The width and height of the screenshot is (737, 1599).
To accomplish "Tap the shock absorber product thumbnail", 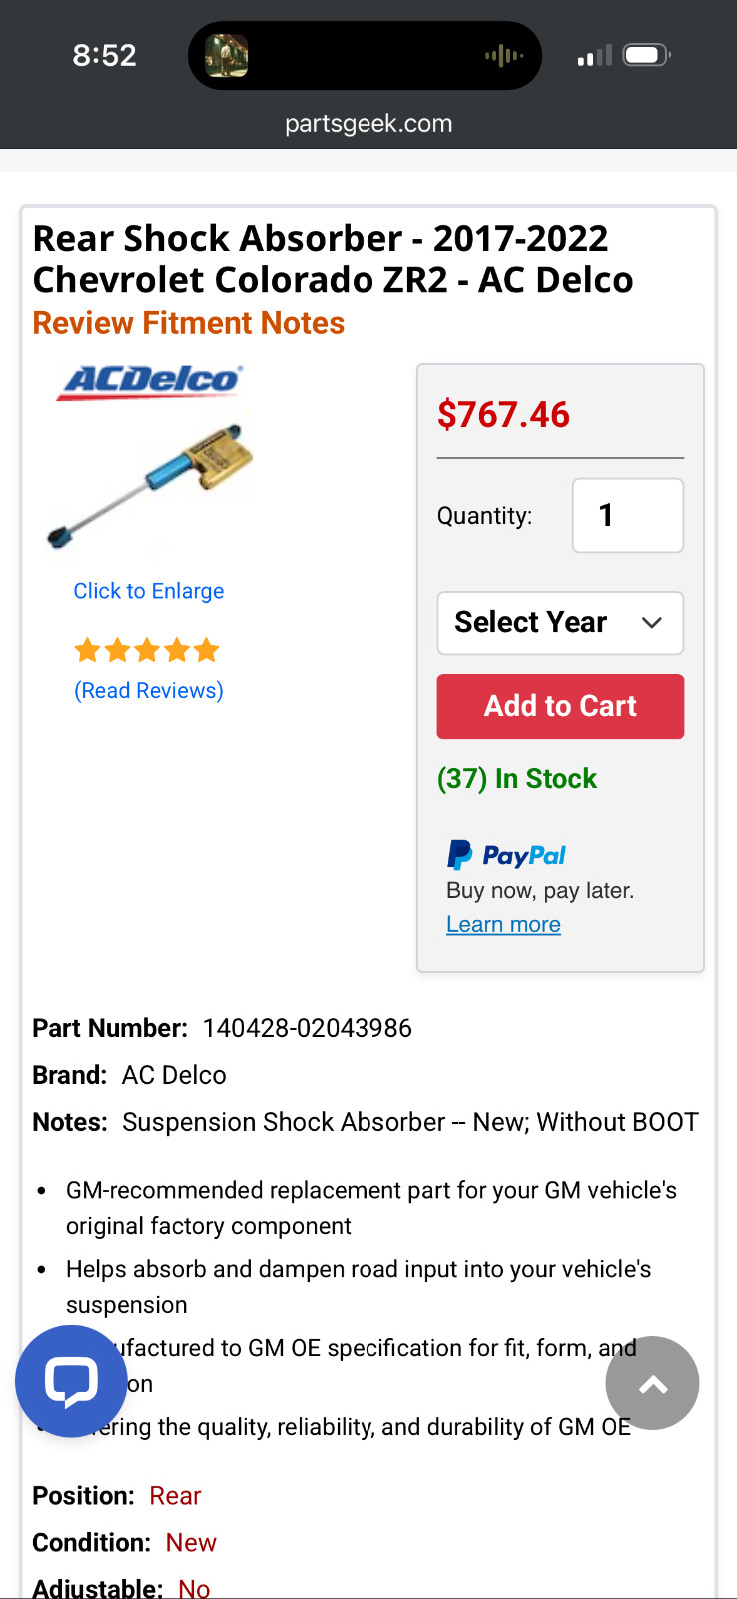I will point(150,484).
